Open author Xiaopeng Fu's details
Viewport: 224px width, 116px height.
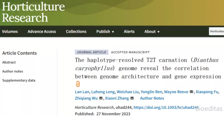(207, 92)
